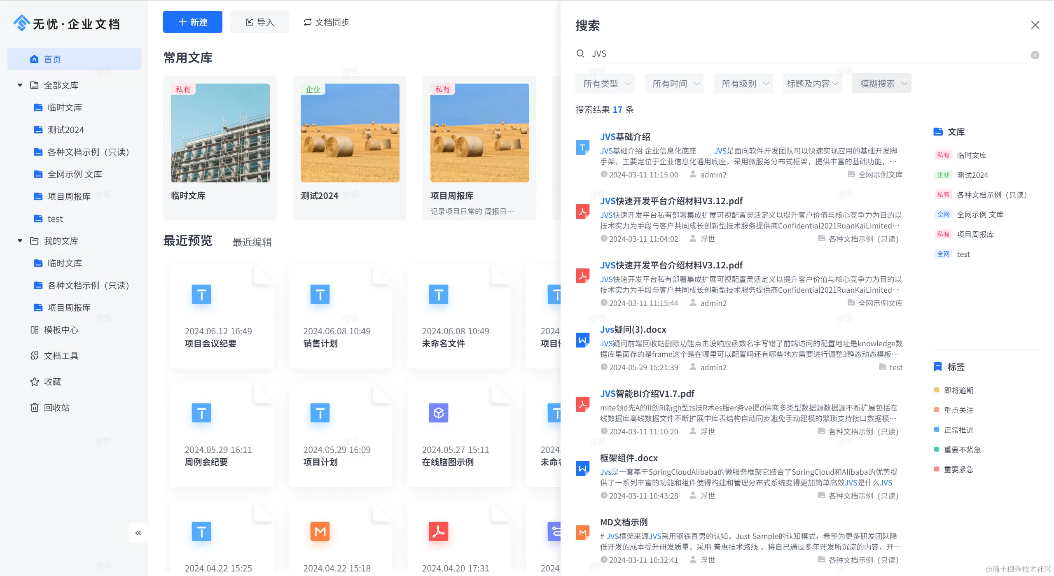Open the 所有时间 filter dropdown
Image resolution: width=1054 pixels, height=576 pixels.
tap(674, 84)
